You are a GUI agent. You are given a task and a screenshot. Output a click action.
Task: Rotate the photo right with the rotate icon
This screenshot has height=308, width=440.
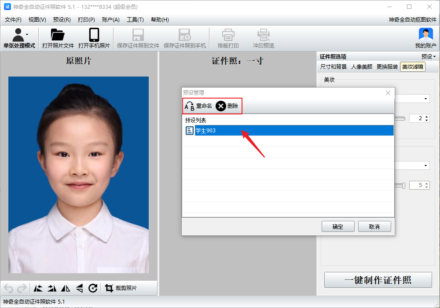(52, 288)
